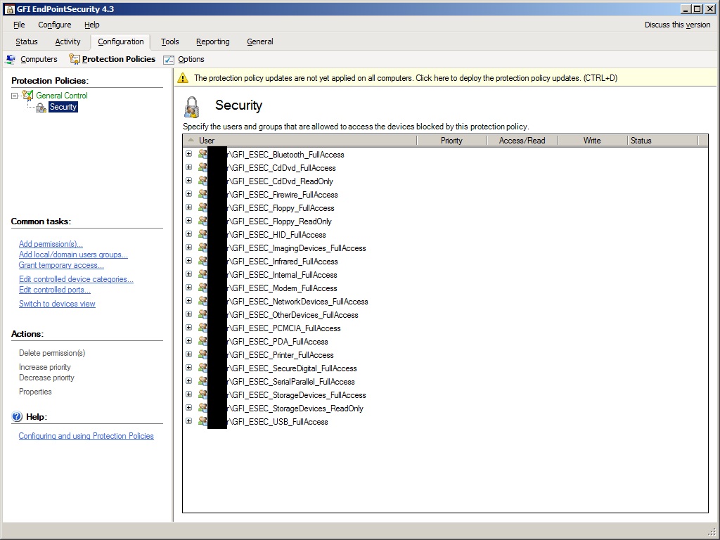The height and width of the screenshot is (540, 720).
Task: Click the Options checkmark icon
Action: pyautogui.click(x=169, y=60)
